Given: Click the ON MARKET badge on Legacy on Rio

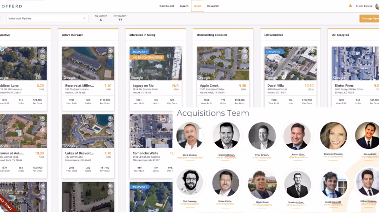Looking at the screenshot, I should (x=139, y=52).
